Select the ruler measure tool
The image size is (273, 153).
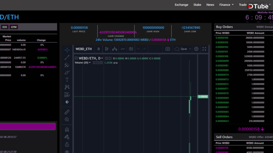pos(67,112)
